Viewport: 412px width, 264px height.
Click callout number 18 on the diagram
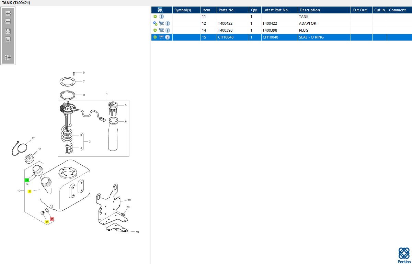pyautogui.click(x=129, y=200)
